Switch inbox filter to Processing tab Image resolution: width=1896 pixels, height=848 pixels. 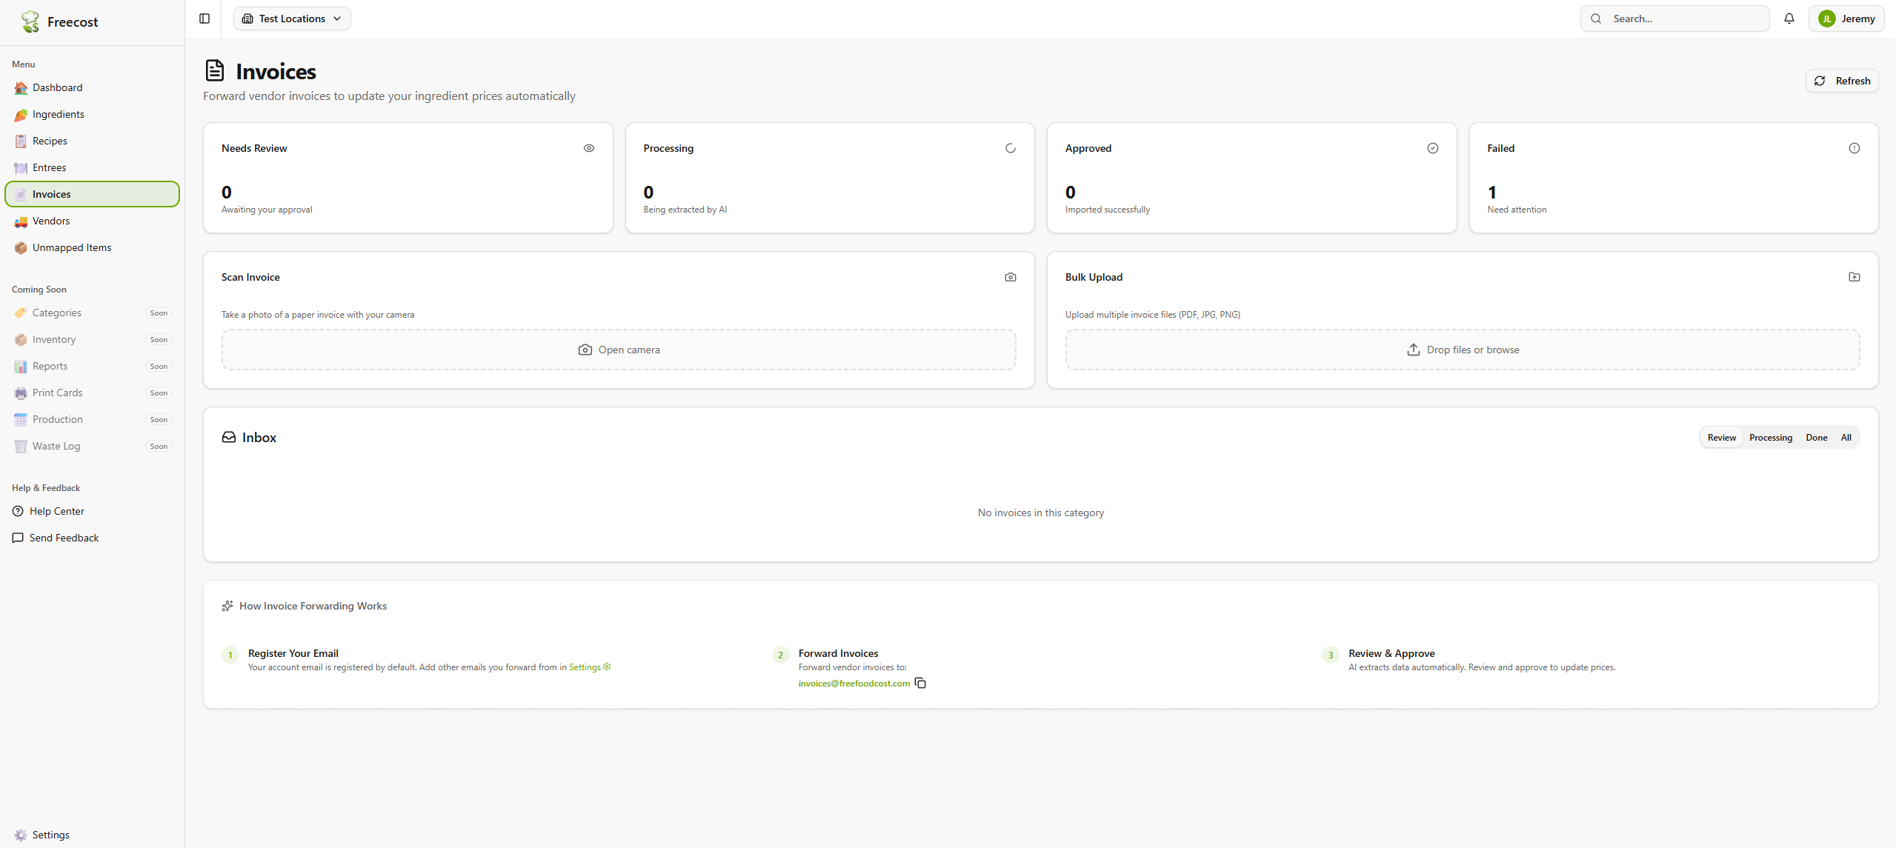[x=1770, y=437]
